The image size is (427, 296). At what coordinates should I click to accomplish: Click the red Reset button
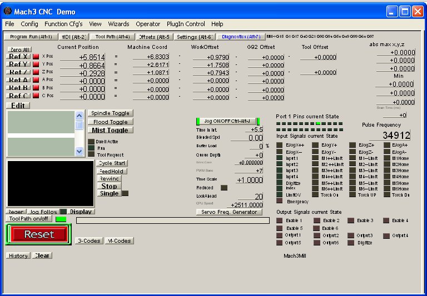[x=39, y=234]
